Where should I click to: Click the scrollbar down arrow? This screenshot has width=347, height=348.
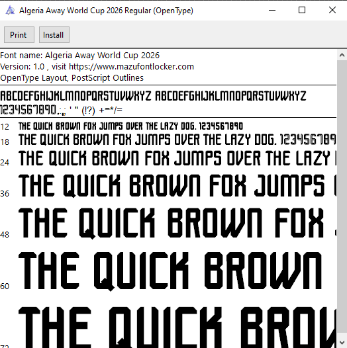(x=342, y=343)
